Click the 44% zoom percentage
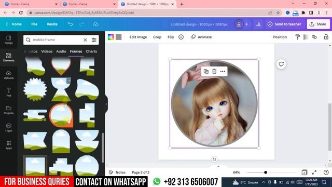 [237, 172]
